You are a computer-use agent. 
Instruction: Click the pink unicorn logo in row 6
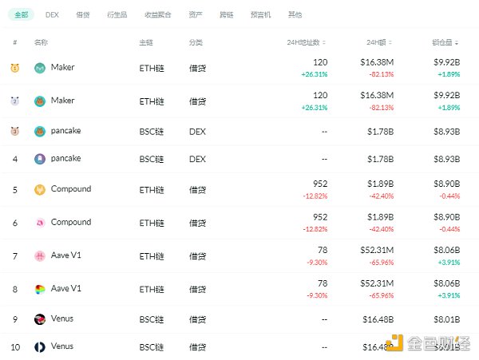[x=40, y=223]
